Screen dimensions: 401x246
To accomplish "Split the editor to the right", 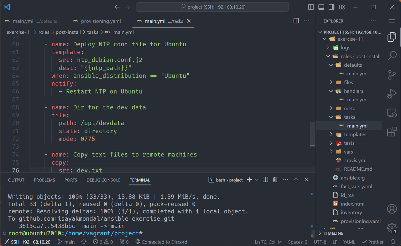I will coord(296,21).
